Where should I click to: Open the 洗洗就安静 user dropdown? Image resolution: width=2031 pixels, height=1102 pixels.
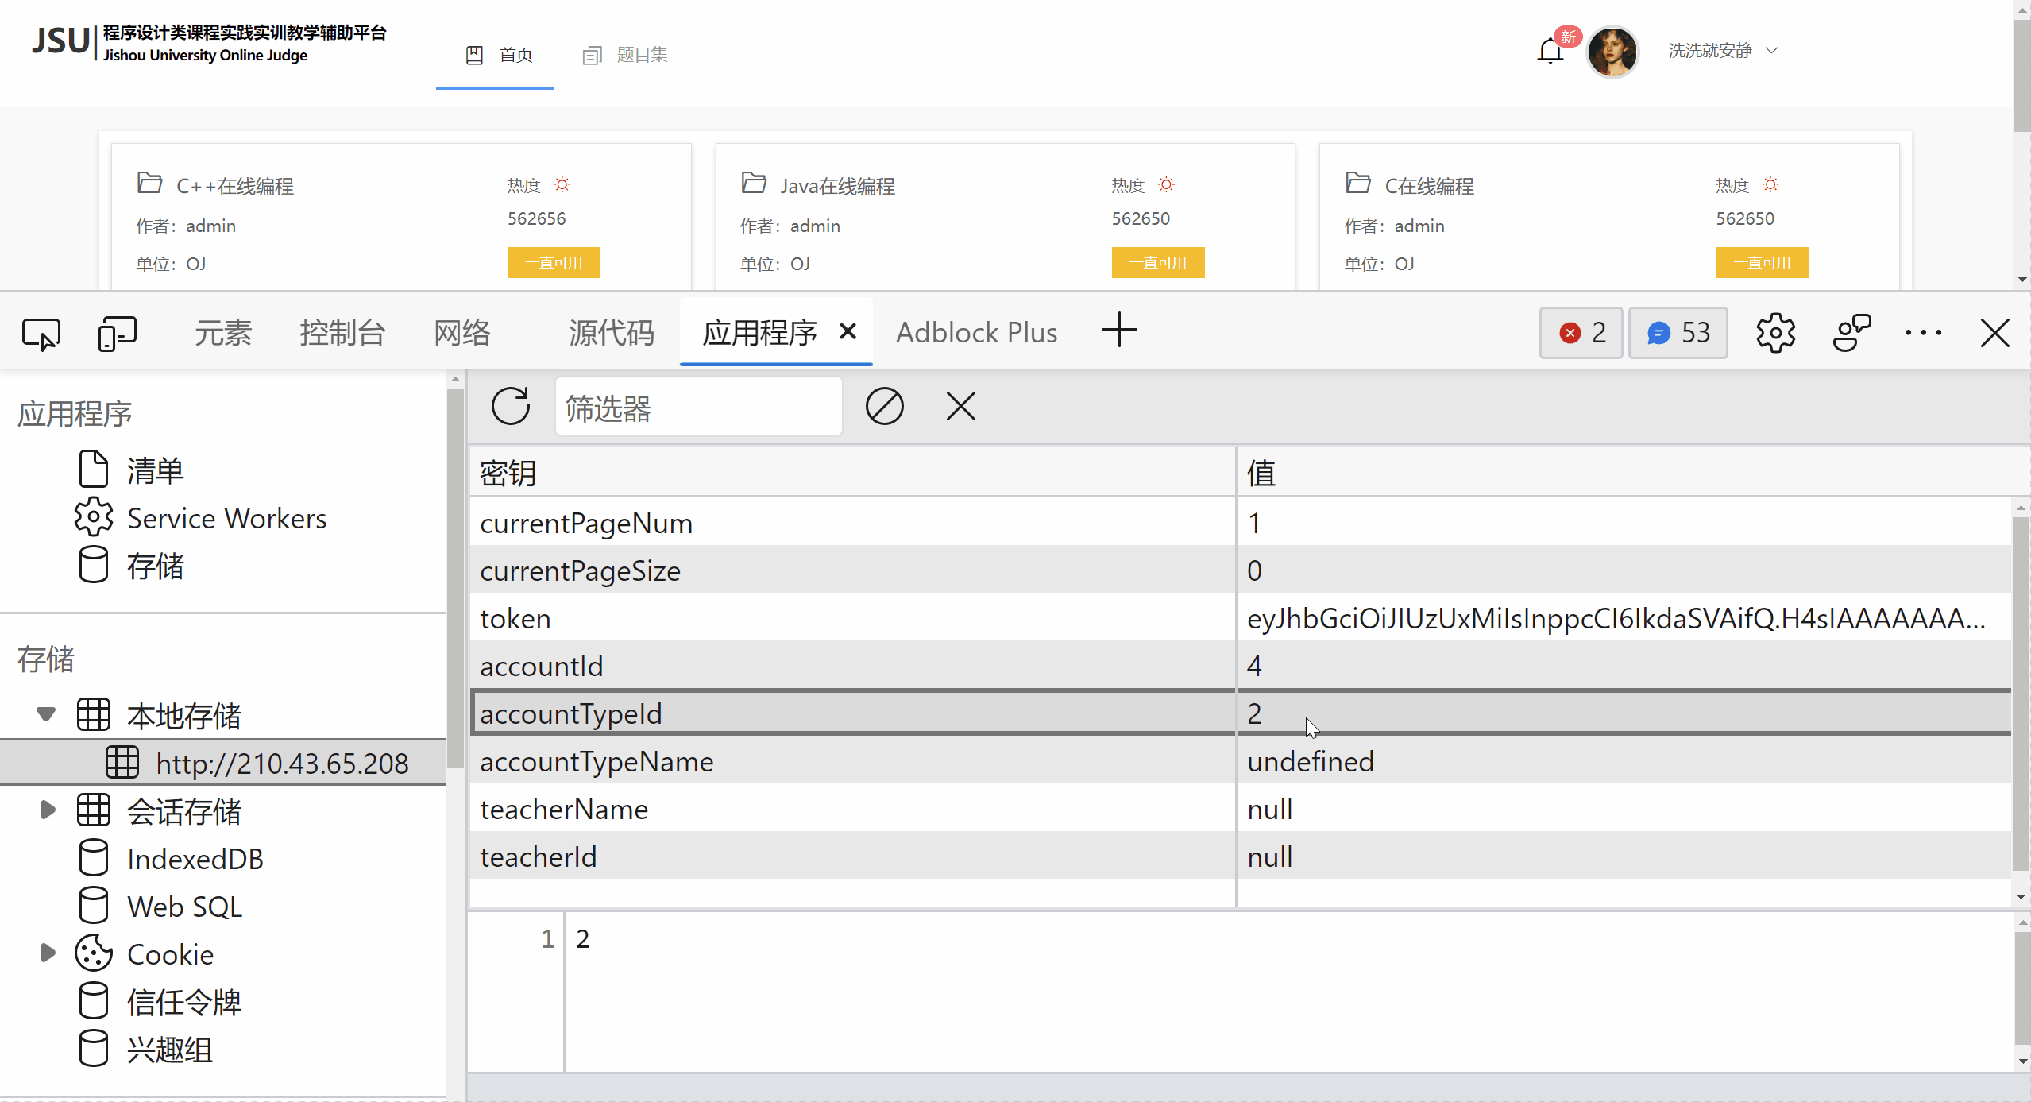pos(1720,50)
